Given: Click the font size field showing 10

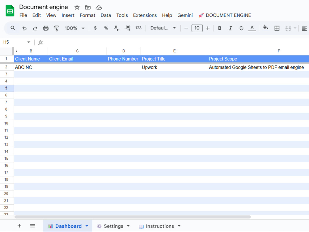Looking at the screenshot, I should tap(197, 28).
